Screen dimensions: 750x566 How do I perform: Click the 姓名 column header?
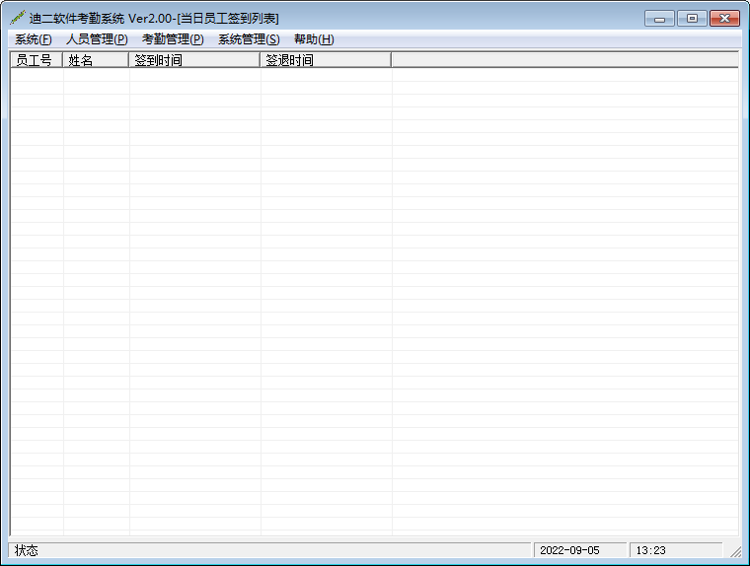coord(96,60)
